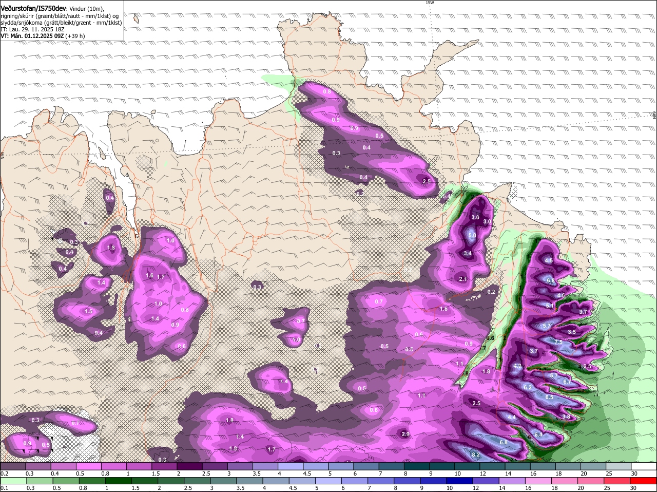657x492 pixels.
Task: Select upper legend swatch between 4 and 4.5
Action: click(291, 466)
